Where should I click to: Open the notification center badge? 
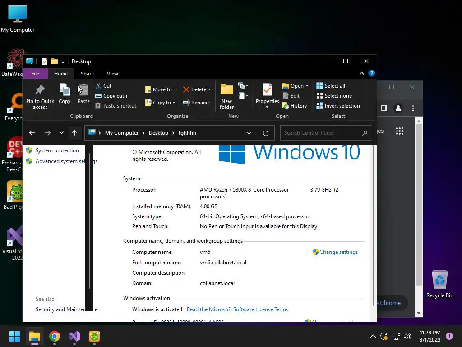(449, 336)
